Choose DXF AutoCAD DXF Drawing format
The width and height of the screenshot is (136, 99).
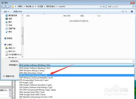click(77, 75)
